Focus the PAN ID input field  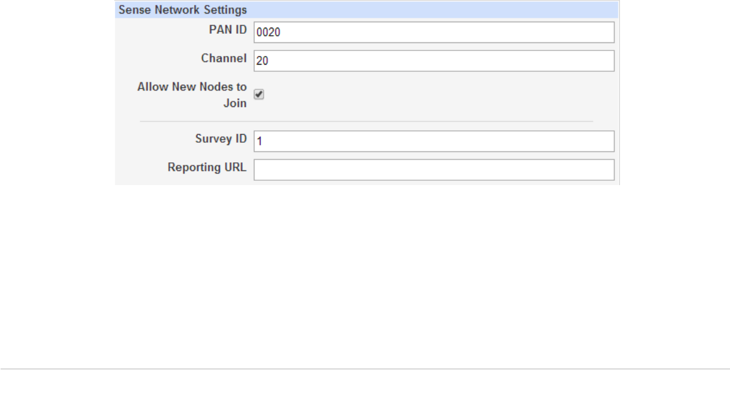point(434,33)
